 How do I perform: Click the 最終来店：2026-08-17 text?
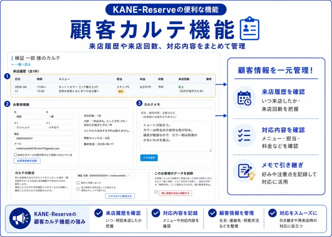click(x=99, y=144)
